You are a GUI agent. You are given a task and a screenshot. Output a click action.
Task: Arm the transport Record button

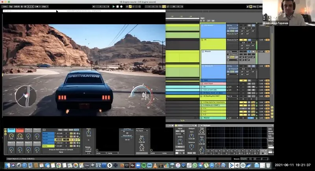point(121,7)
